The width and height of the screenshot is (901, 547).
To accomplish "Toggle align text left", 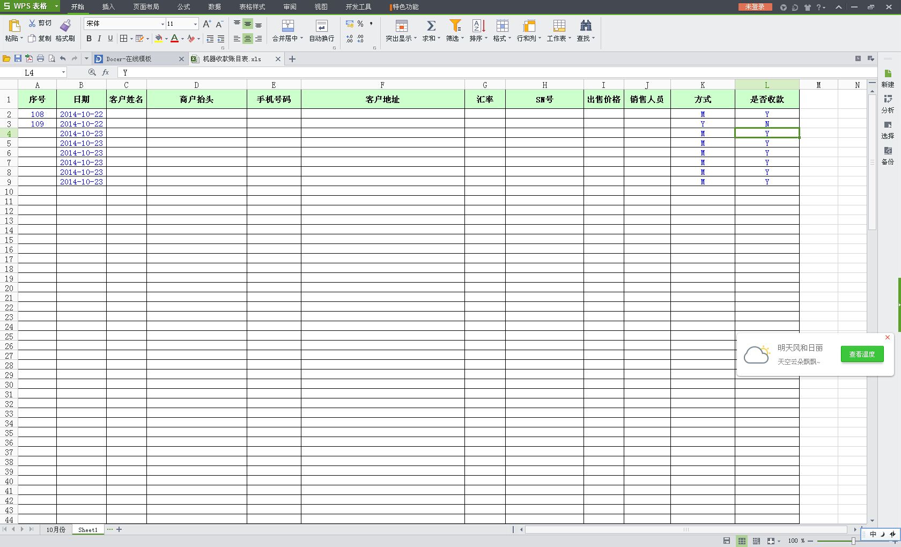I will [237, 39].
